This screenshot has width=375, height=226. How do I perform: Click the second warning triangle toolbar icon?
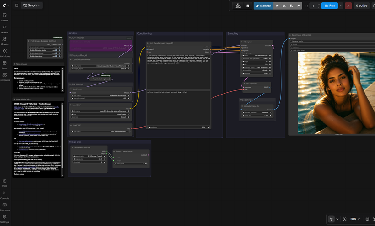(291, 6)
